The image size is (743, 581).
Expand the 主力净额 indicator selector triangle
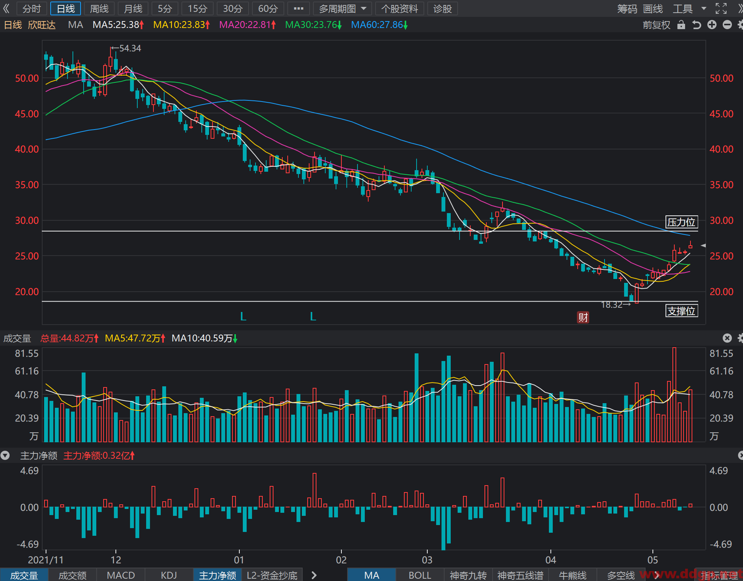[x=5, y=455]
